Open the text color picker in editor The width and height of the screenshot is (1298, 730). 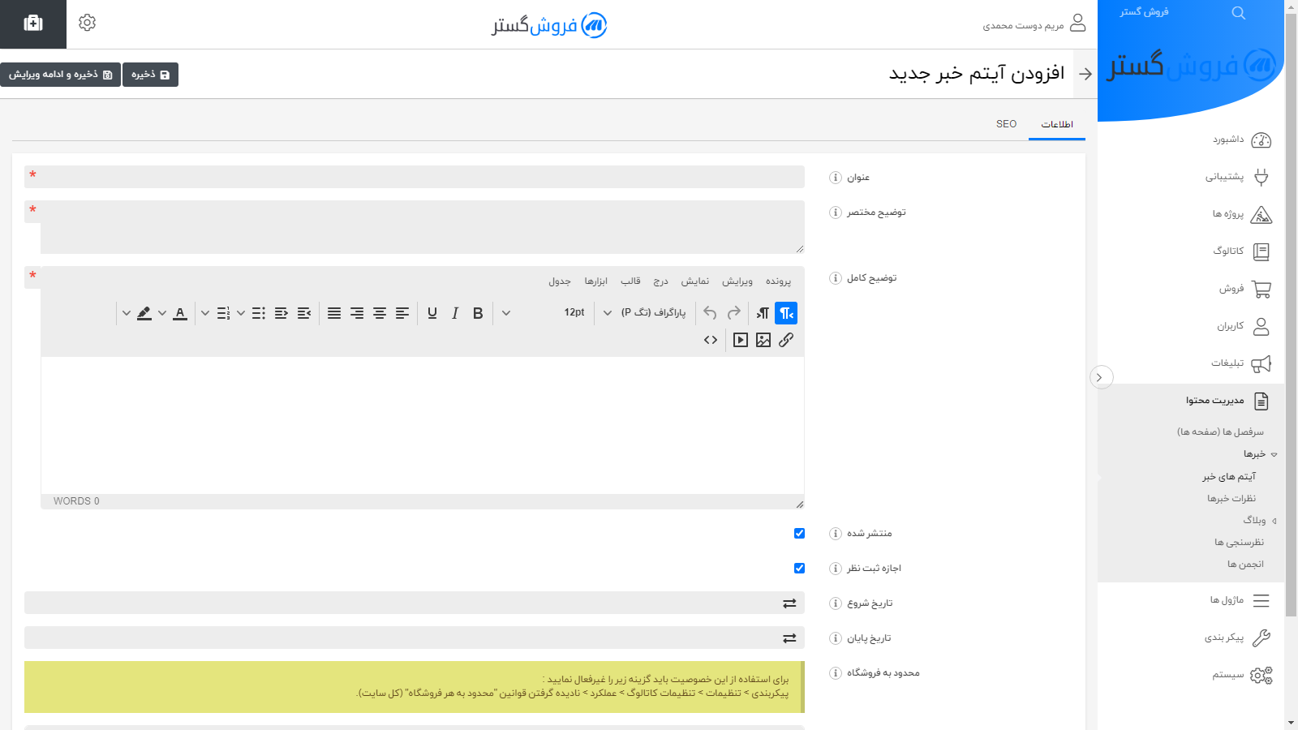pos(180,313)
